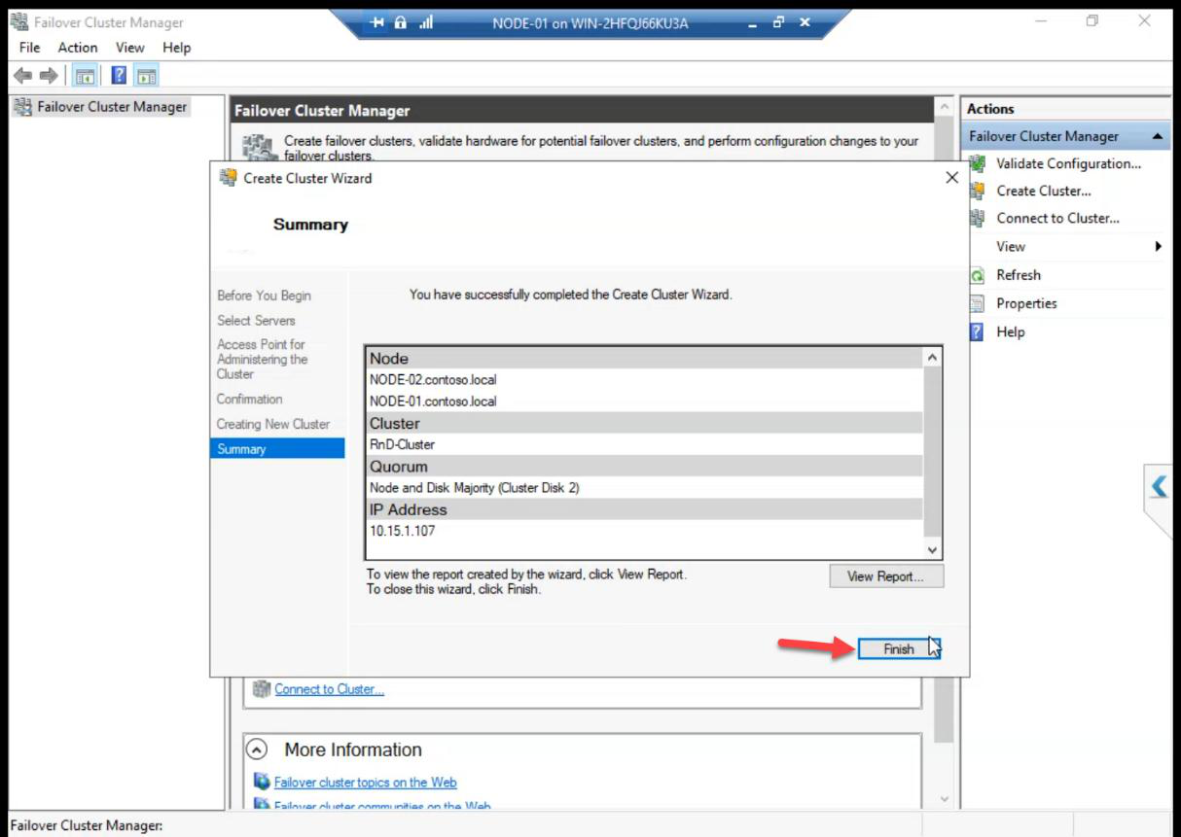
Task: Collapse the More Information section
Action: click(x=257, y=750)
